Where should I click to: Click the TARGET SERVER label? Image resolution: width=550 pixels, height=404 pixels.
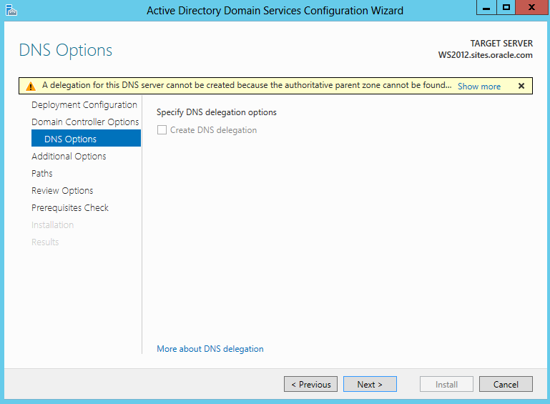click(501, 44)
